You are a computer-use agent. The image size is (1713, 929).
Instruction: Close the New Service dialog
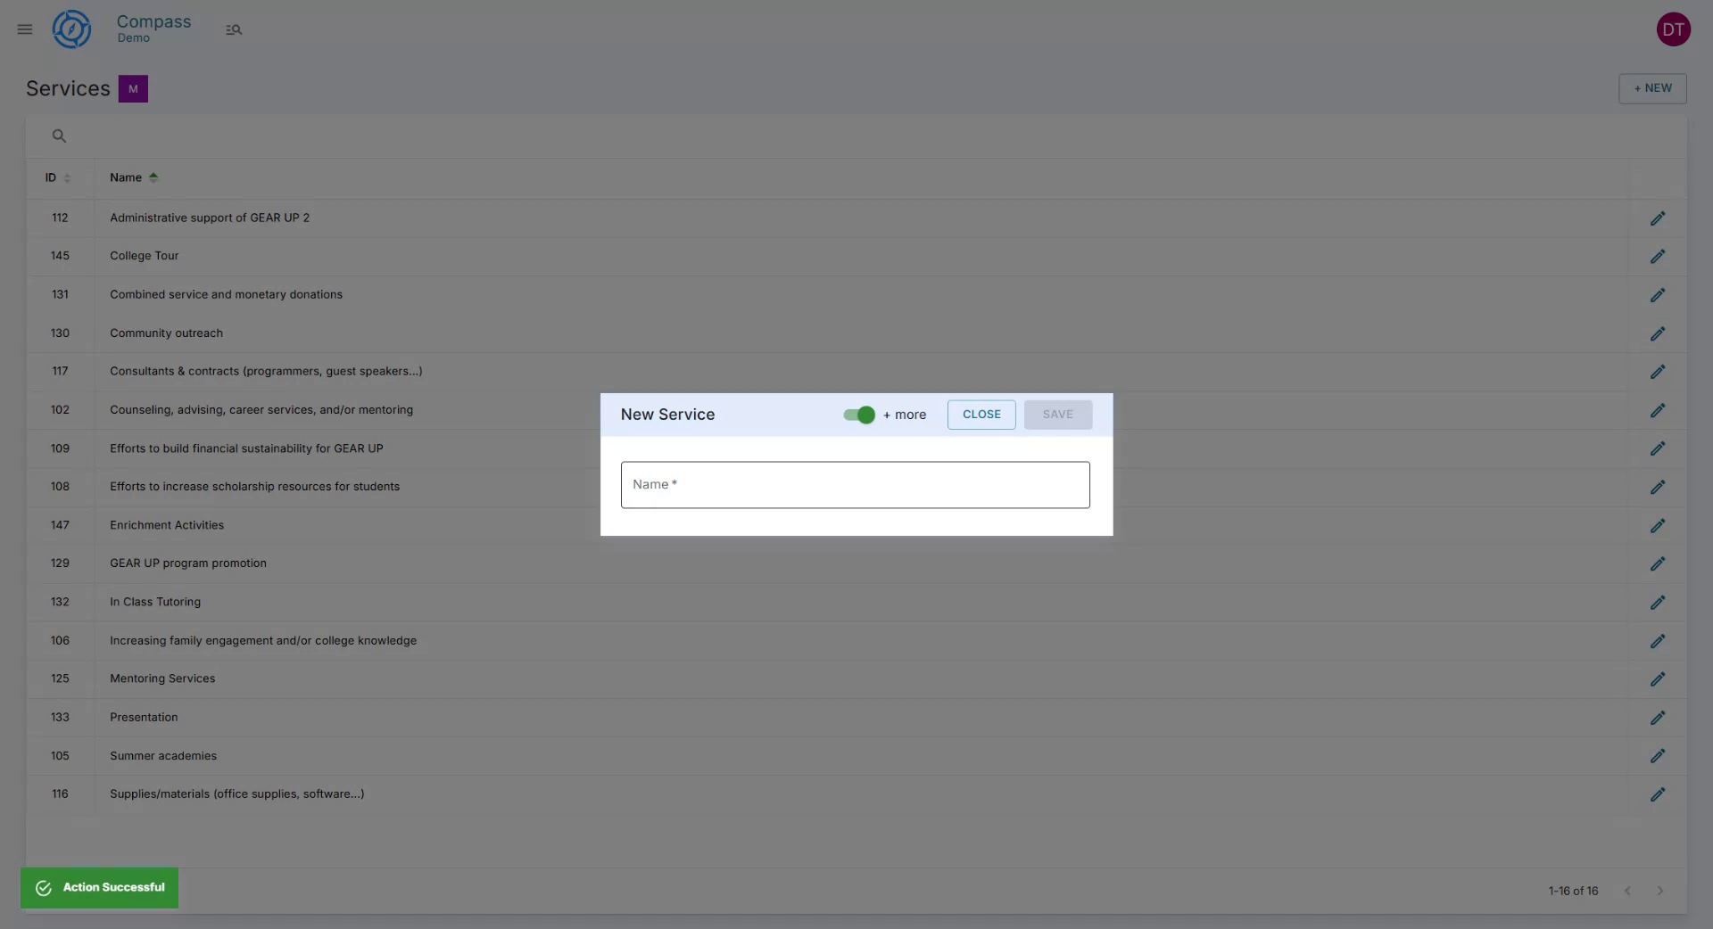tap(981, 414)
